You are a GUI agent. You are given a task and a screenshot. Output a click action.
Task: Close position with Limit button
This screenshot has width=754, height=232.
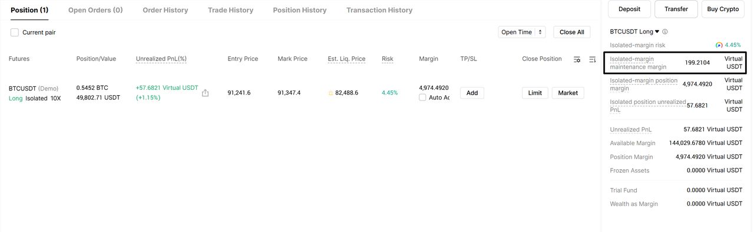pyautogui.click(x=535, y=93)
